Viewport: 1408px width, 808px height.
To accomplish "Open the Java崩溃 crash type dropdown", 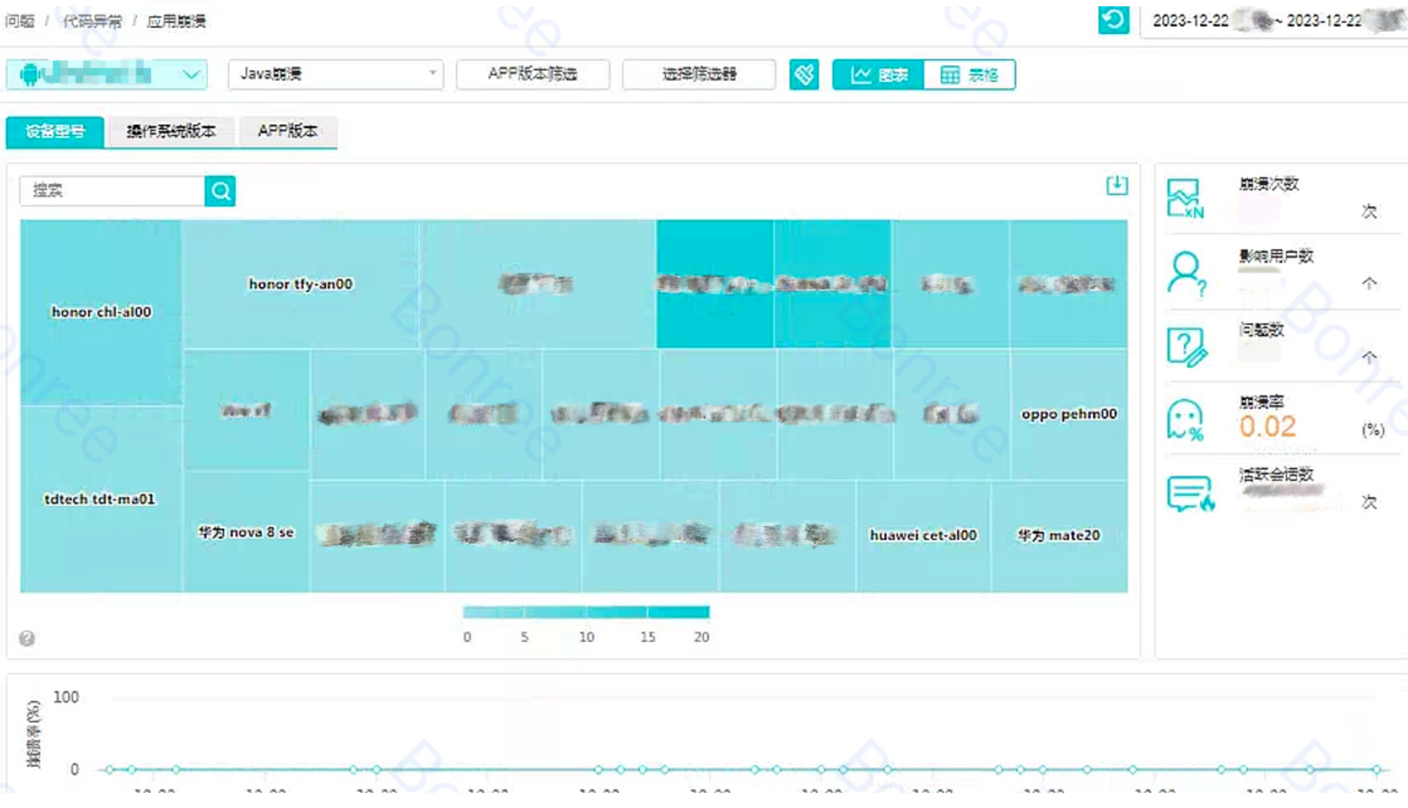I will click(x=336, y=74).
